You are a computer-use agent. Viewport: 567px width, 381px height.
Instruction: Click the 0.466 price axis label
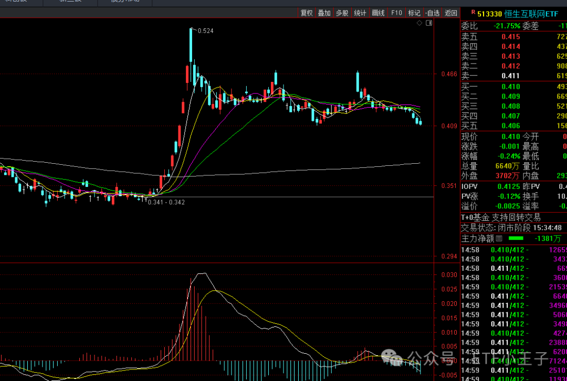point(449,74)
